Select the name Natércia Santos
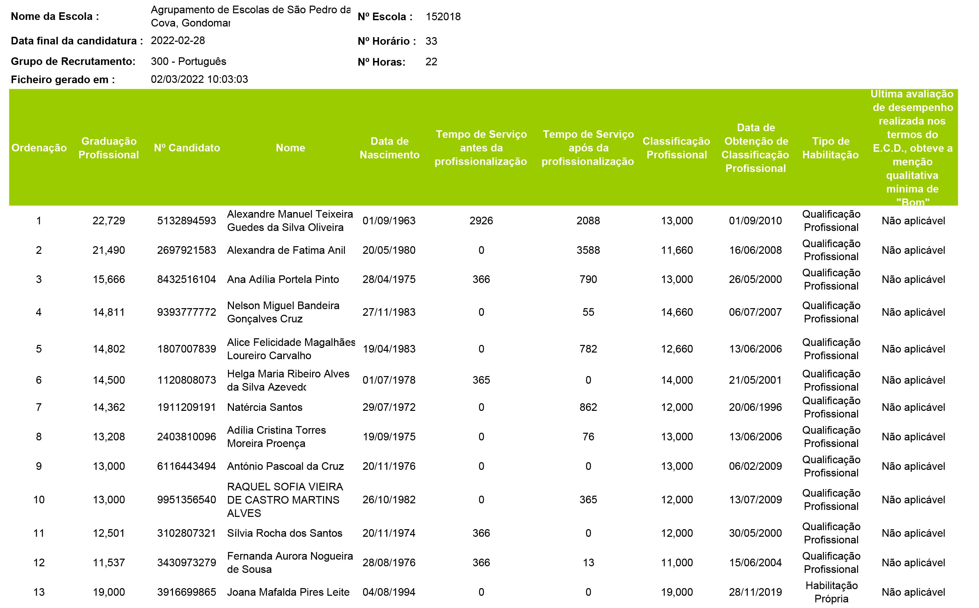 265,407
